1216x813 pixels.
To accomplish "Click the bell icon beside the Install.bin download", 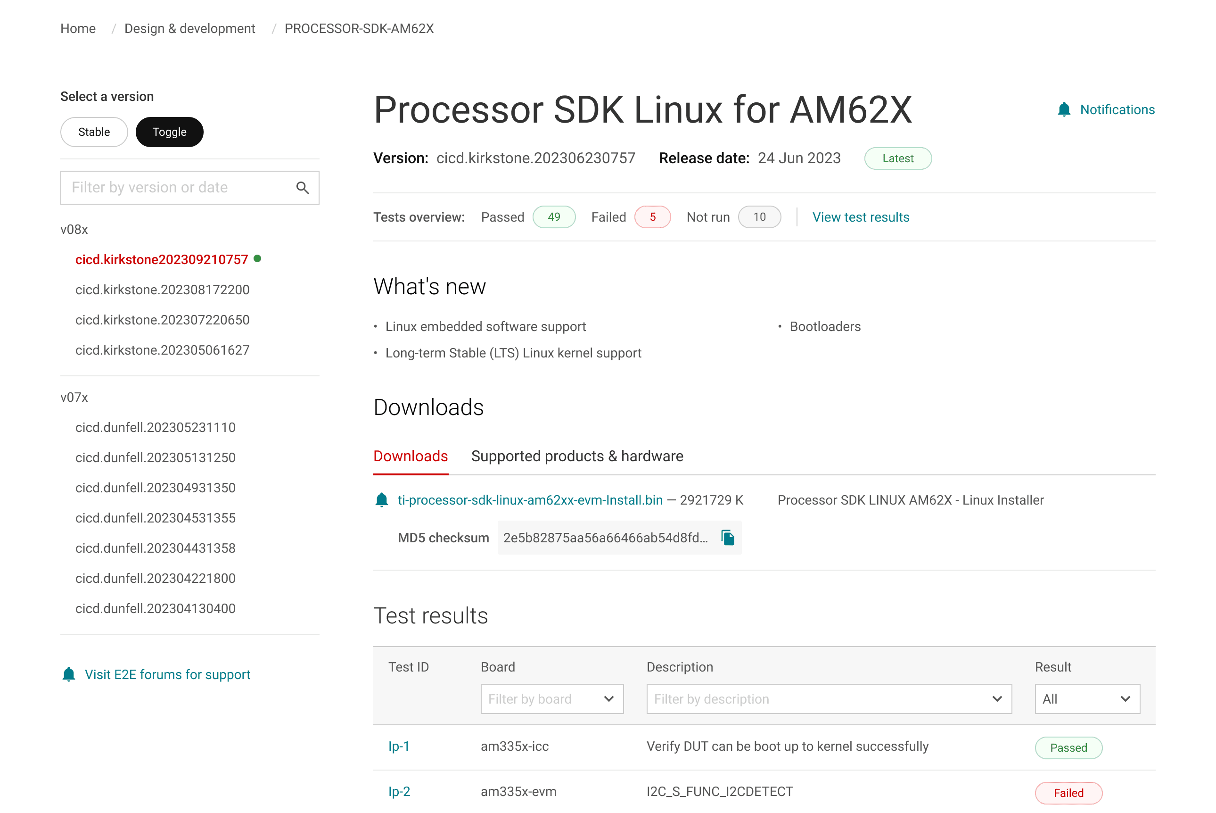I will coord(382,500).
